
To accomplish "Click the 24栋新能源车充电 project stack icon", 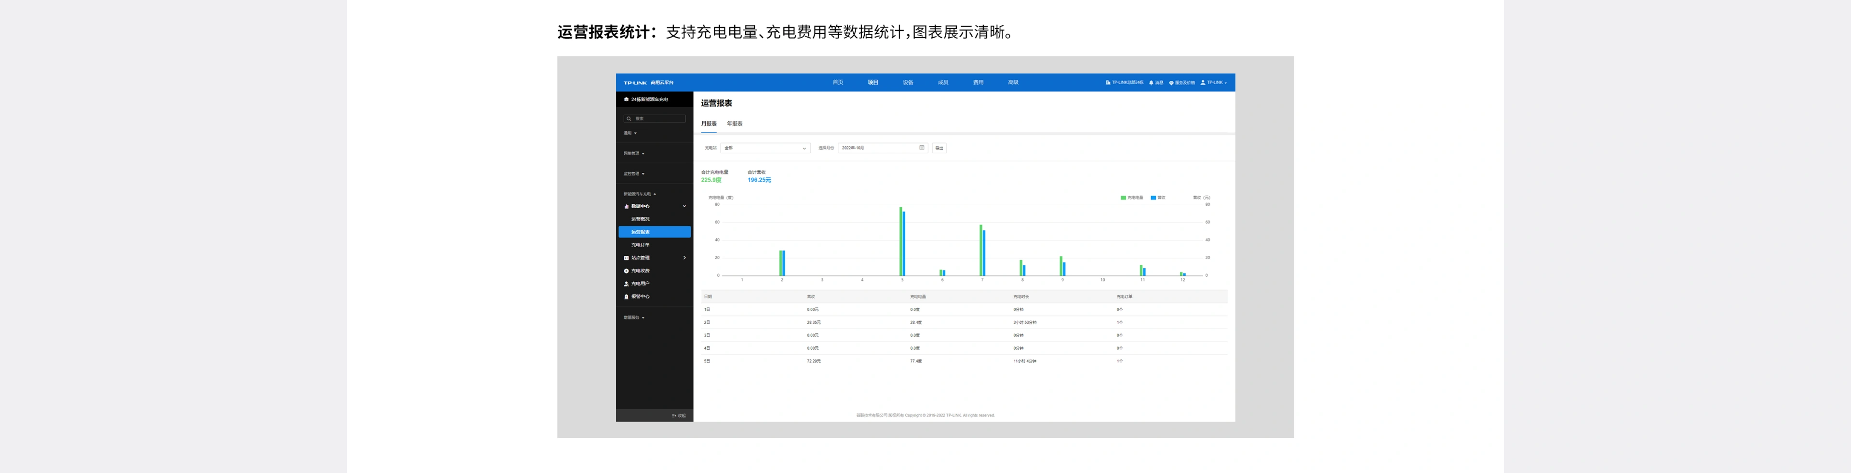I will [626, 99].
